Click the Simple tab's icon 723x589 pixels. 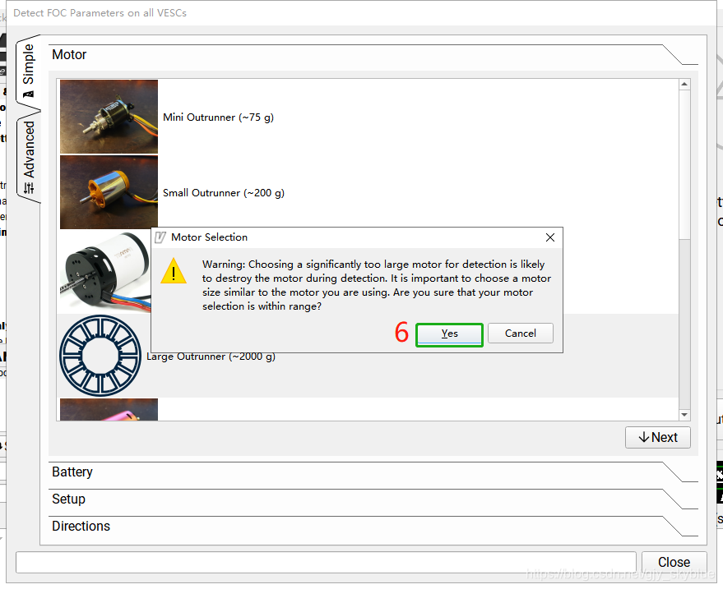click(29, 94)
